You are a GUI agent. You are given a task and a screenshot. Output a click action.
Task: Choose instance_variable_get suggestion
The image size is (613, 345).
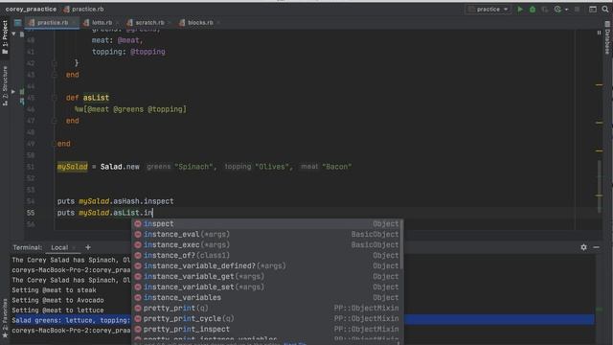pyautogui.click(x=267, y=277)
